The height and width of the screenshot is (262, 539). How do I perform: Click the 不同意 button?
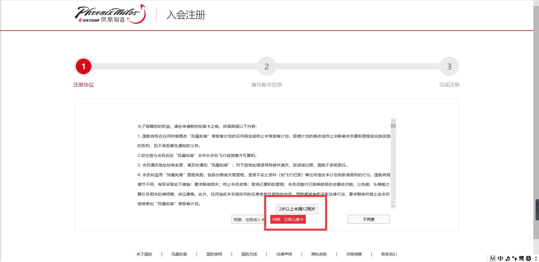point(369,219)
